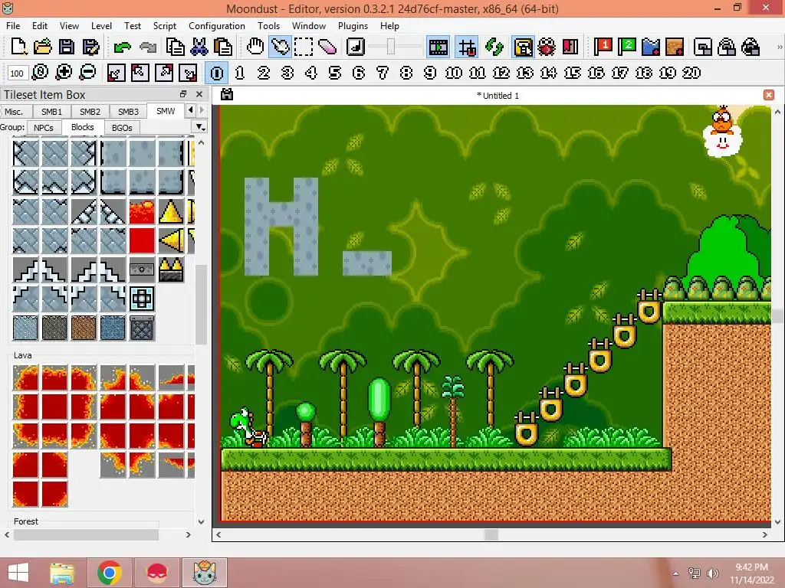Go to section top-right corner arrow
The image size is (785, 588).
(x=164, y=73)
